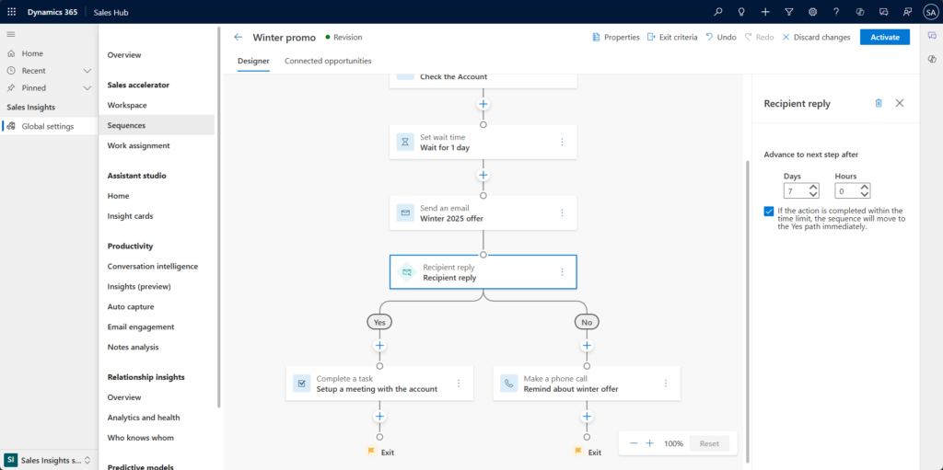This screenshot has width=943, height=470.
Task: Collapse the left navigation hamburger menu
Action: 11,33
